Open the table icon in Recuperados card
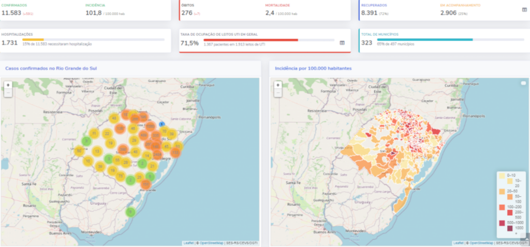The height and width of the screenshot is (247, 530). (x=524, y=10)
